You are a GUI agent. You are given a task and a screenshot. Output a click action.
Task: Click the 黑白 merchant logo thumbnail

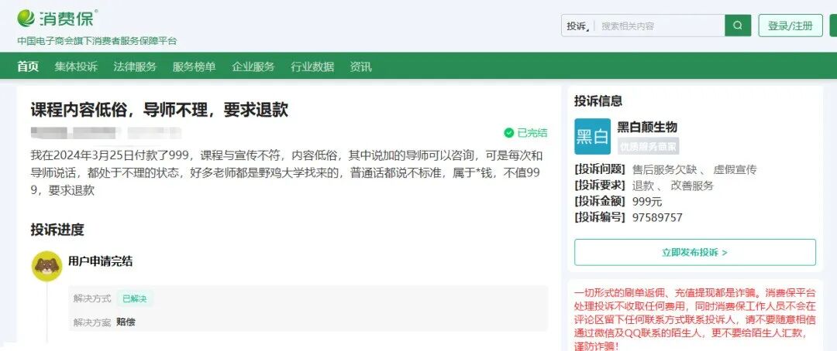click(593, 137)
